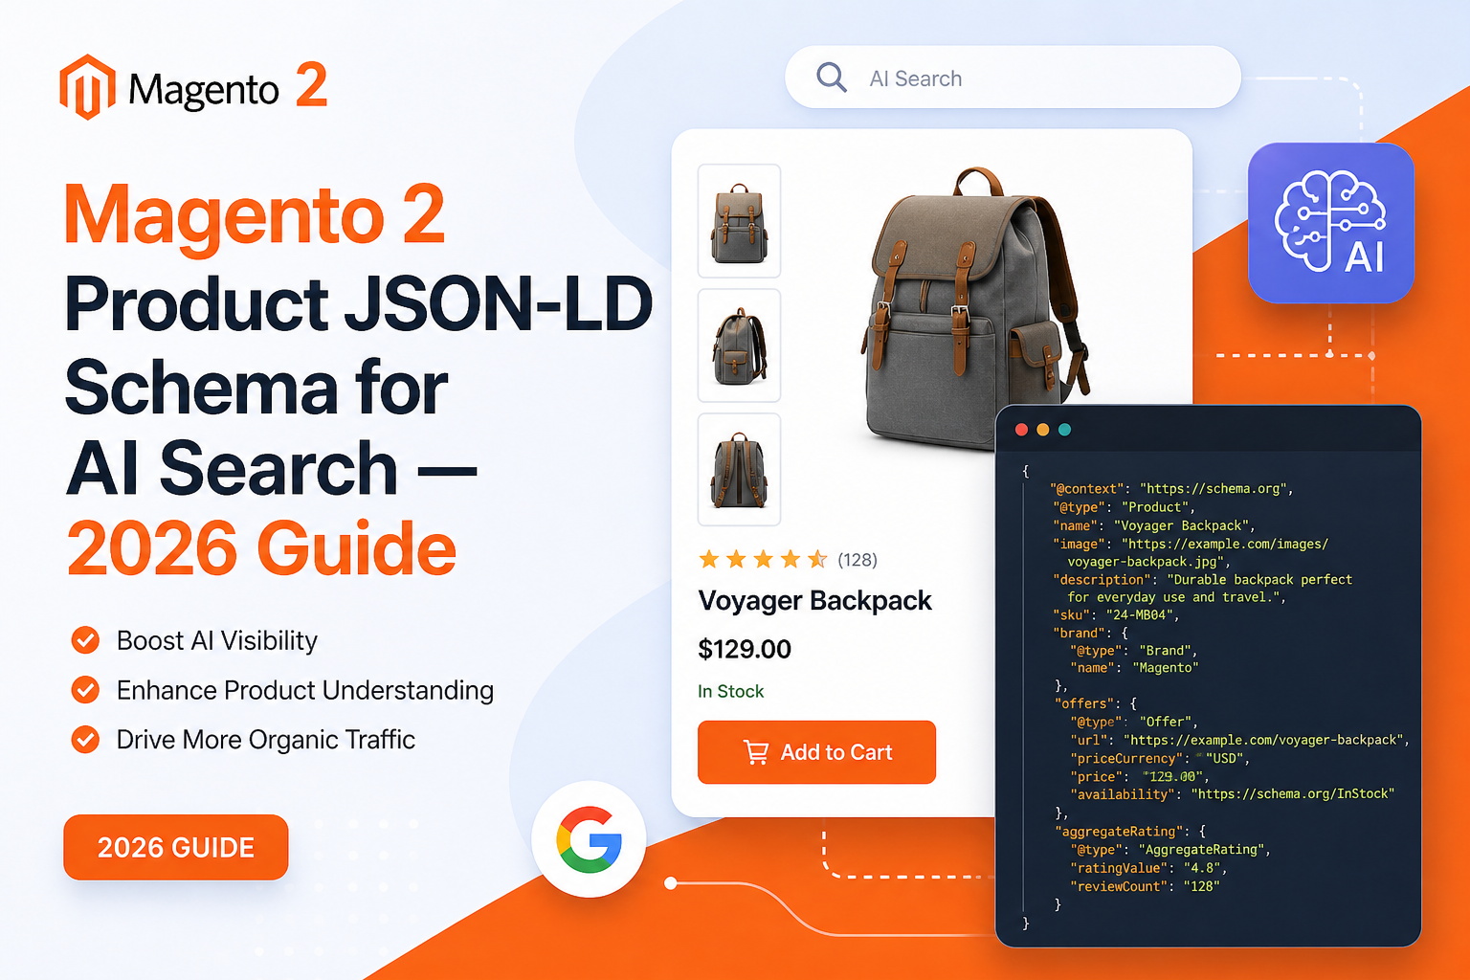Click the "ratingValue": "4.8" code line
The width and height of the screenshot is (1470, 980).
pyautogui.click(x=1148, y=868)
